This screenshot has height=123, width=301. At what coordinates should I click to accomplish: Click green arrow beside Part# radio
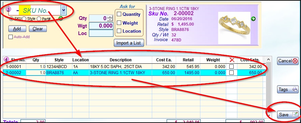61,19
